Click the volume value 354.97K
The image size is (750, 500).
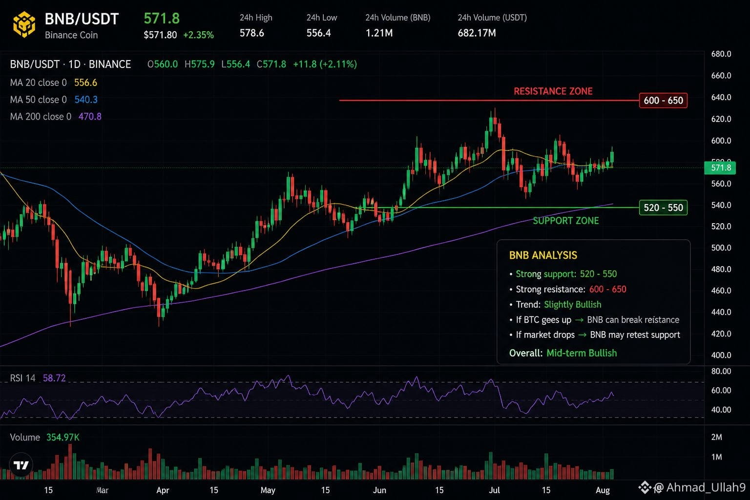tap(63, 437)
